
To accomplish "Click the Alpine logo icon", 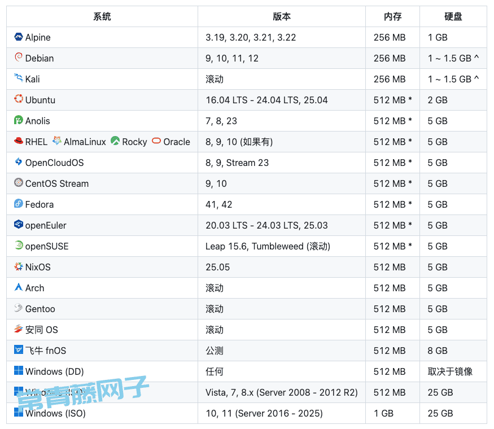I will (19, 37).
